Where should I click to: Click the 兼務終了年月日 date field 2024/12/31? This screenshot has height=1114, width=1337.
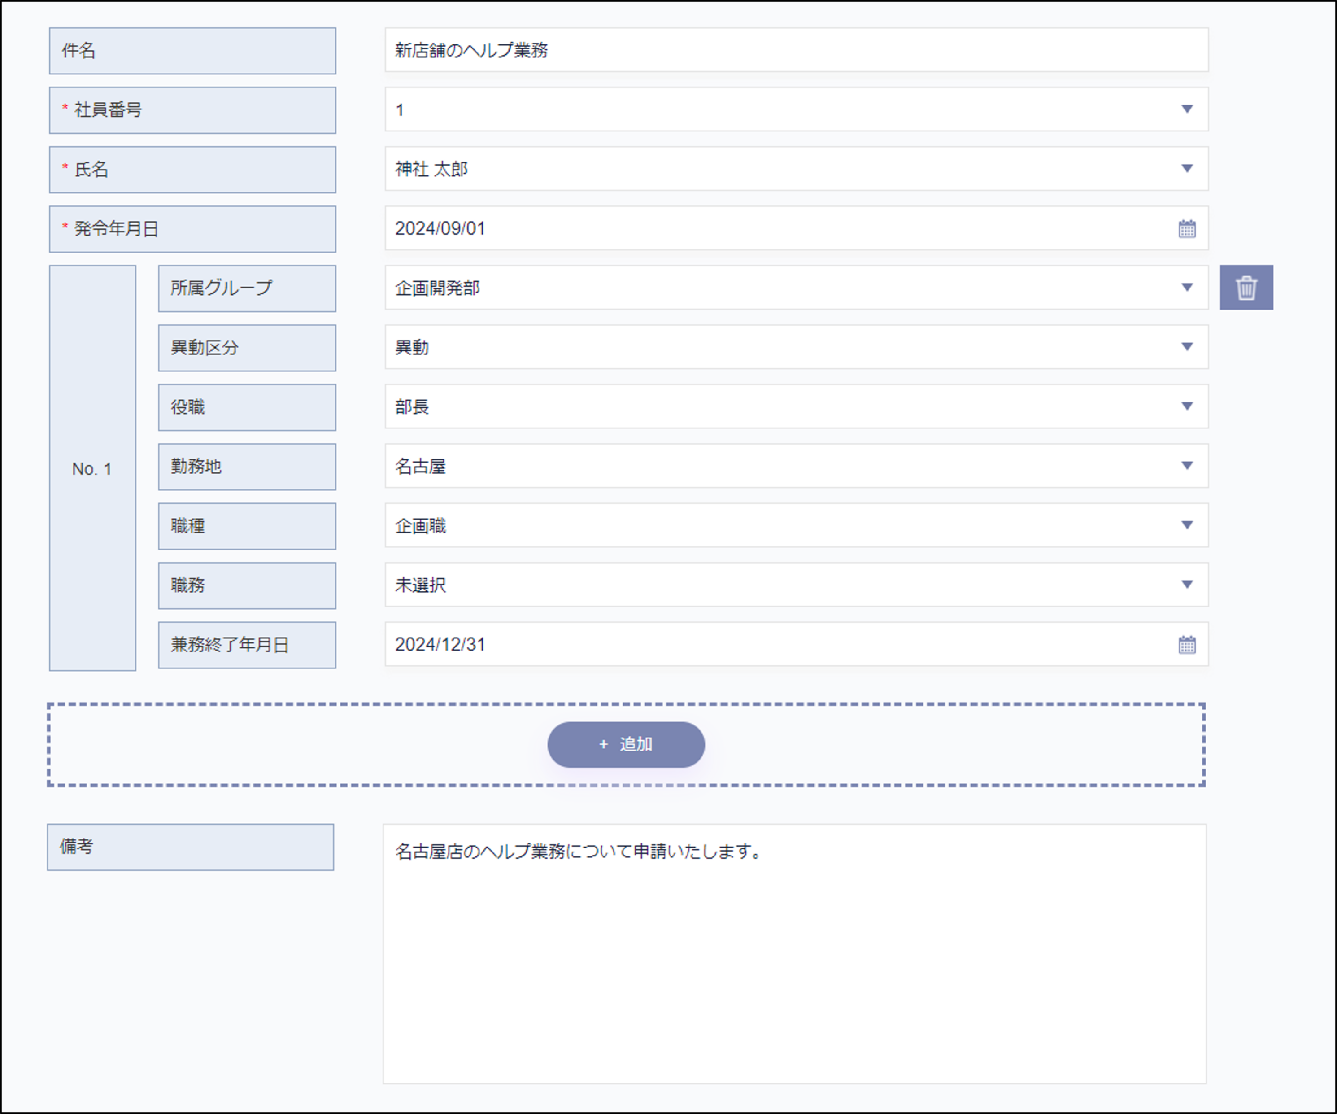797,644
